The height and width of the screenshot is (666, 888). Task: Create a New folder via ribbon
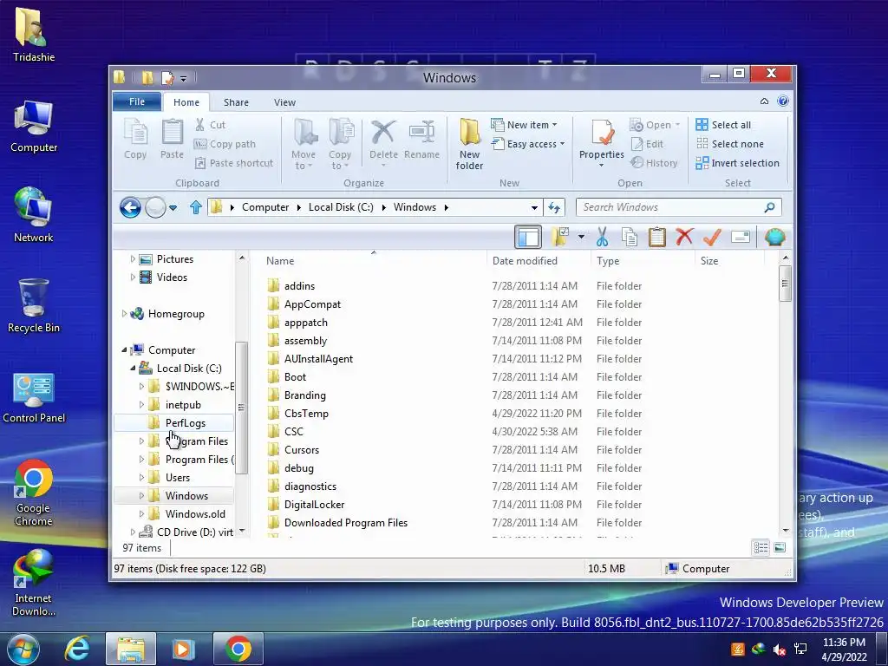[x=469, y=144]
